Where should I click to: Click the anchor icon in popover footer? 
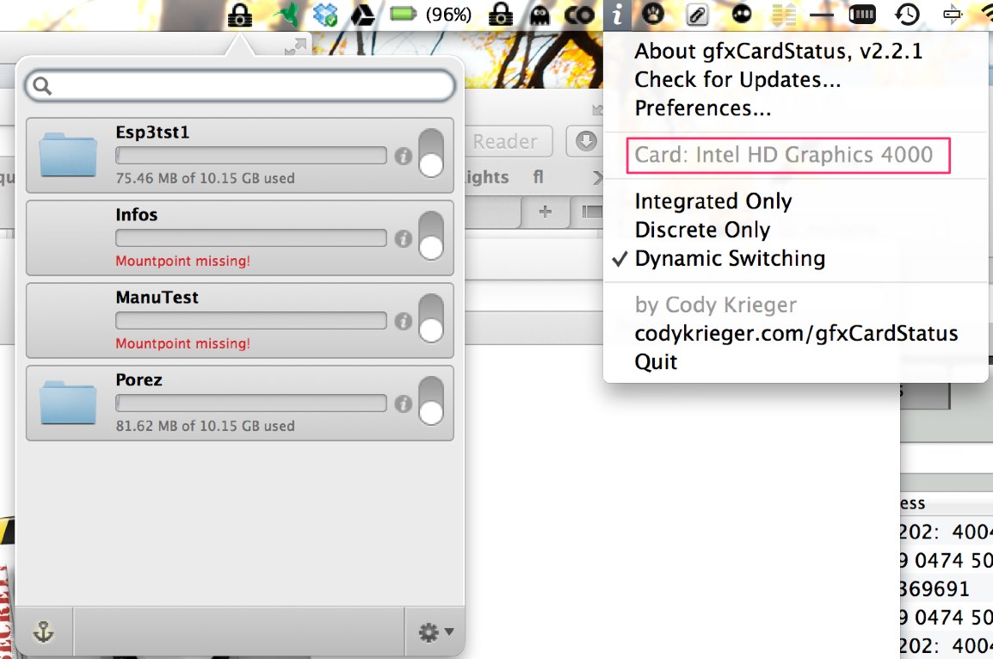tap(43, 631)
